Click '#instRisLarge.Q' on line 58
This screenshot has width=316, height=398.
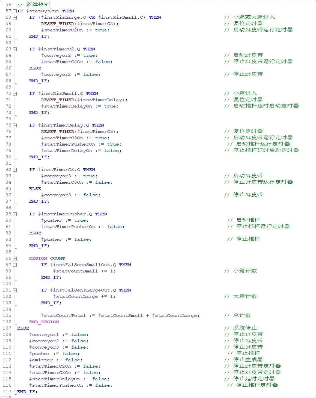tap(64, 17)
